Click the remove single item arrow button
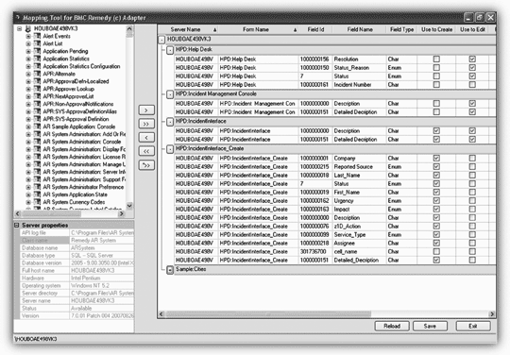 coord(146,138)
